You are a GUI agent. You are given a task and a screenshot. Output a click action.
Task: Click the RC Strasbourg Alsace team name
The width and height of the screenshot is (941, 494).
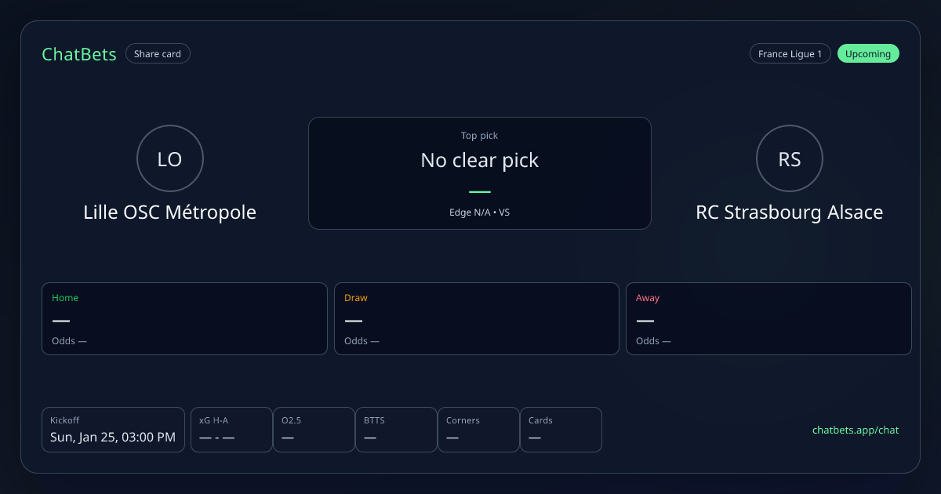point(789,212)
